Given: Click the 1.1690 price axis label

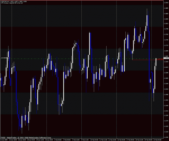Looking at the screenshot, I should [166, 51].
